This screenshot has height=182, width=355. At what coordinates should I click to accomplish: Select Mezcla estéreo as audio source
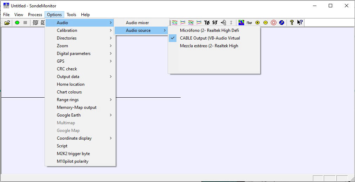pos(209,46)
